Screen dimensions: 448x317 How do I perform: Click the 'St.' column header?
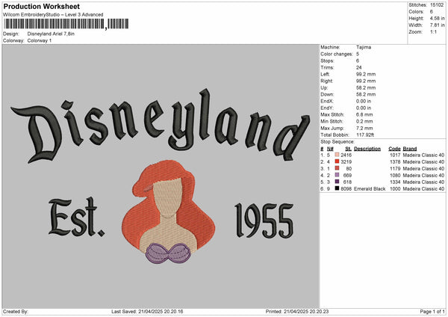348,149
